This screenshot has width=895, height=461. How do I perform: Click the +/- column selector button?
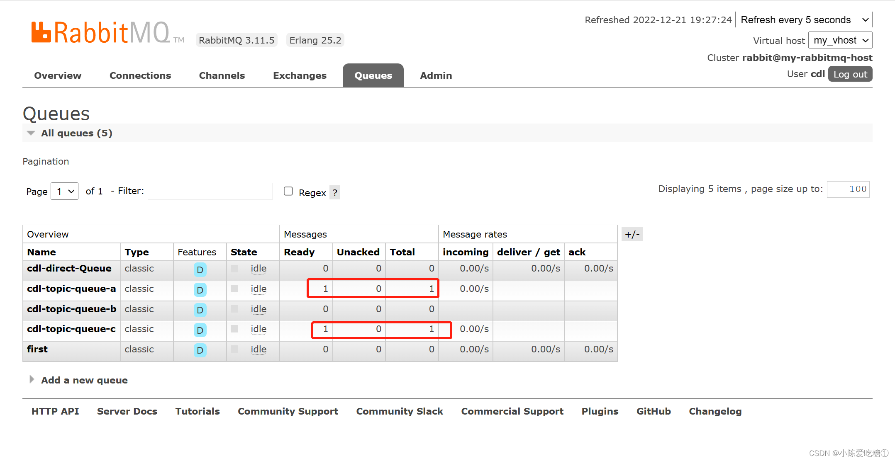632,235
